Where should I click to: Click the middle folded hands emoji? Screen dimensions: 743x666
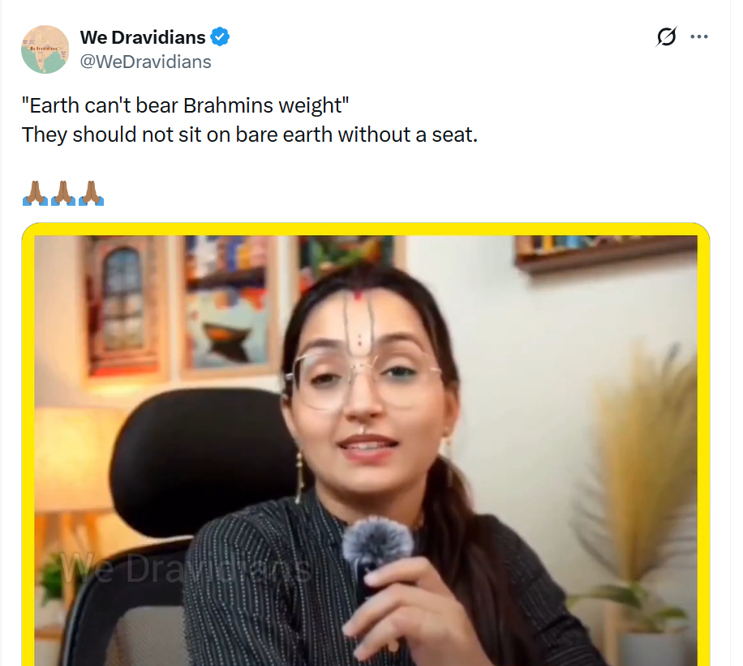point(62,193)
